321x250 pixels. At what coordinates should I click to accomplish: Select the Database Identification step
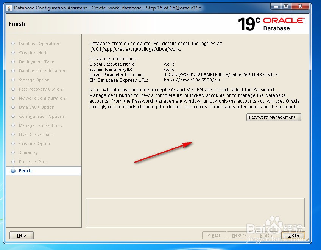[x=42, y=71]
